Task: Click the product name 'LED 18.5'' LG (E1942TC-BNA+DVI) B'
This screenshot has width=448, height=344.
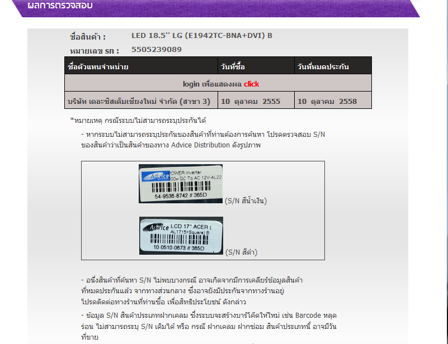Action: click(202, 36)
